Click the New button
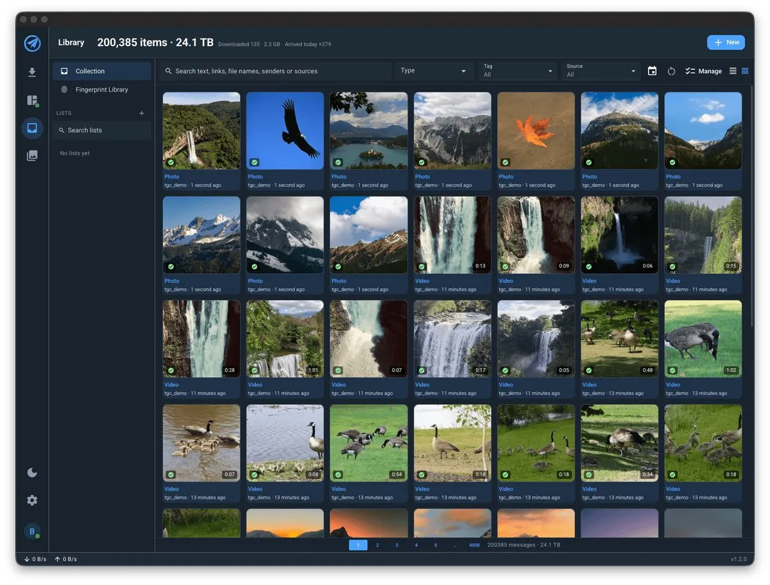Viewport: 770px width, 585px height. 726,42
